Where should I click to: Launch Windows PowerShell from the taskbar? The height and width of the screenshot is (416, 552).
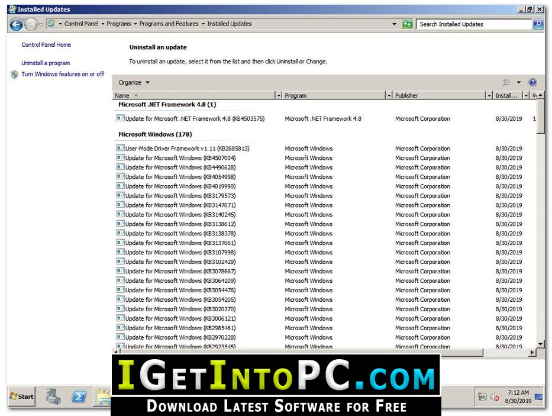pos(79,396)
